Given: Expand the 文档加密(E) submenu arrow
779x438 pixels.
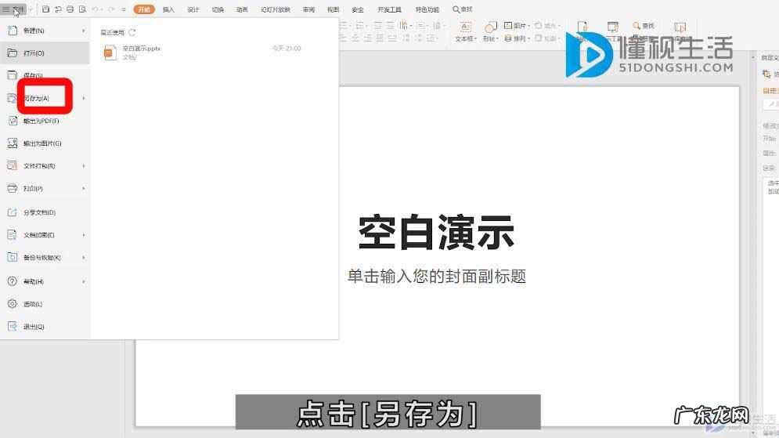Looking at the screenshot, I should pos(84,235).
